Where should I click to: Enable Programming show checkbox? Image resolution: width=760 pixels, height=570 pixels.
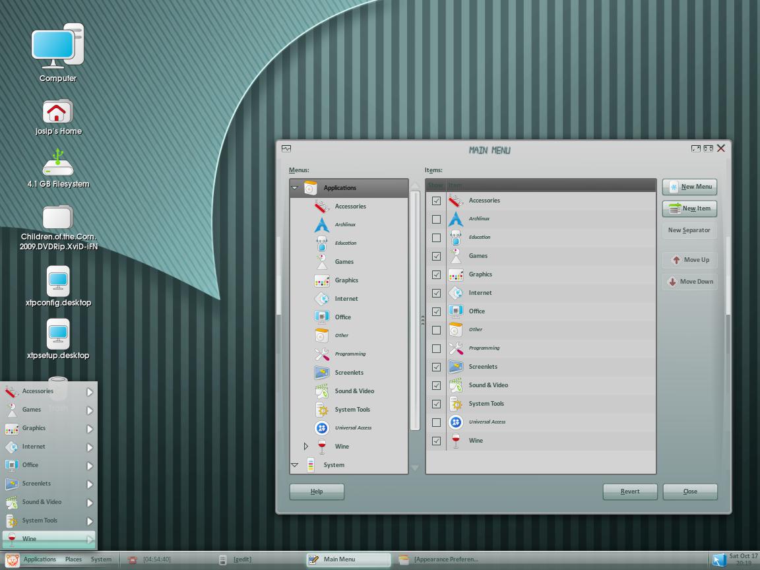click(436, 348)
